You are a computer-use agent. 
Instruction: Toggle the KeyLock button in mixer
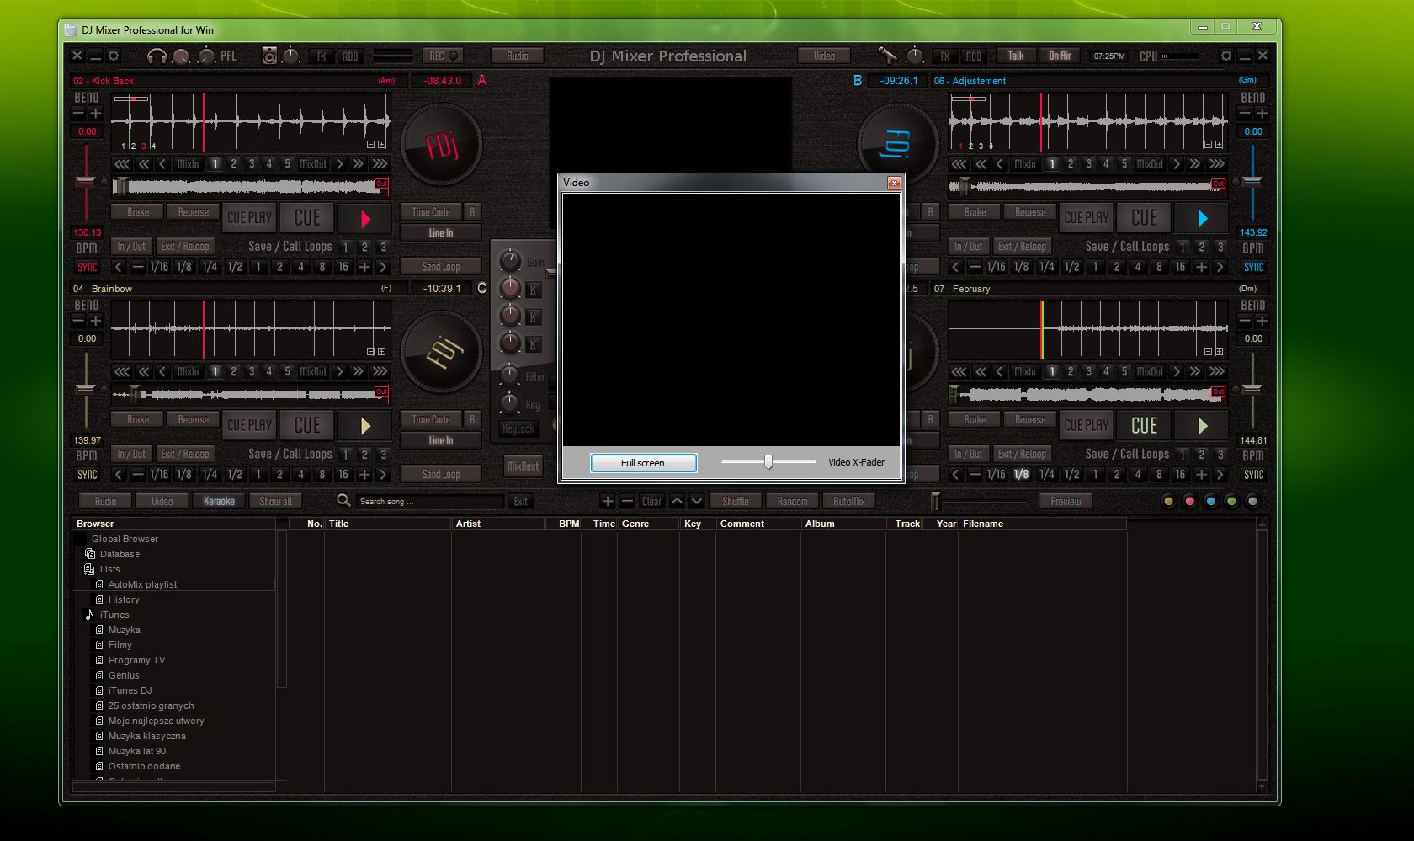click(x=518, y=429)
